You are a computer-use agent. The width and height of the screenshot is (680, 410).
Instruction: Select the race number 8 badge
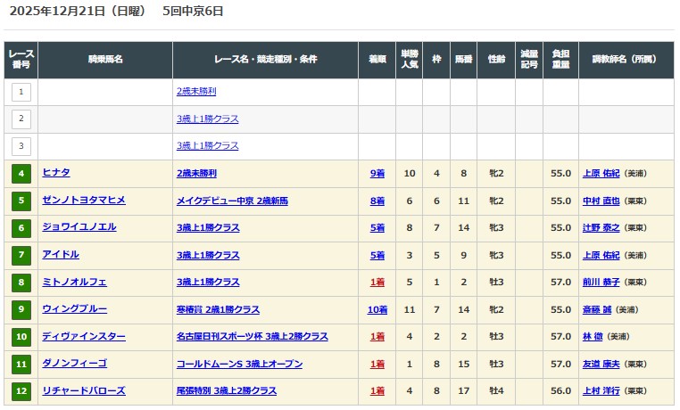[21, 283]
